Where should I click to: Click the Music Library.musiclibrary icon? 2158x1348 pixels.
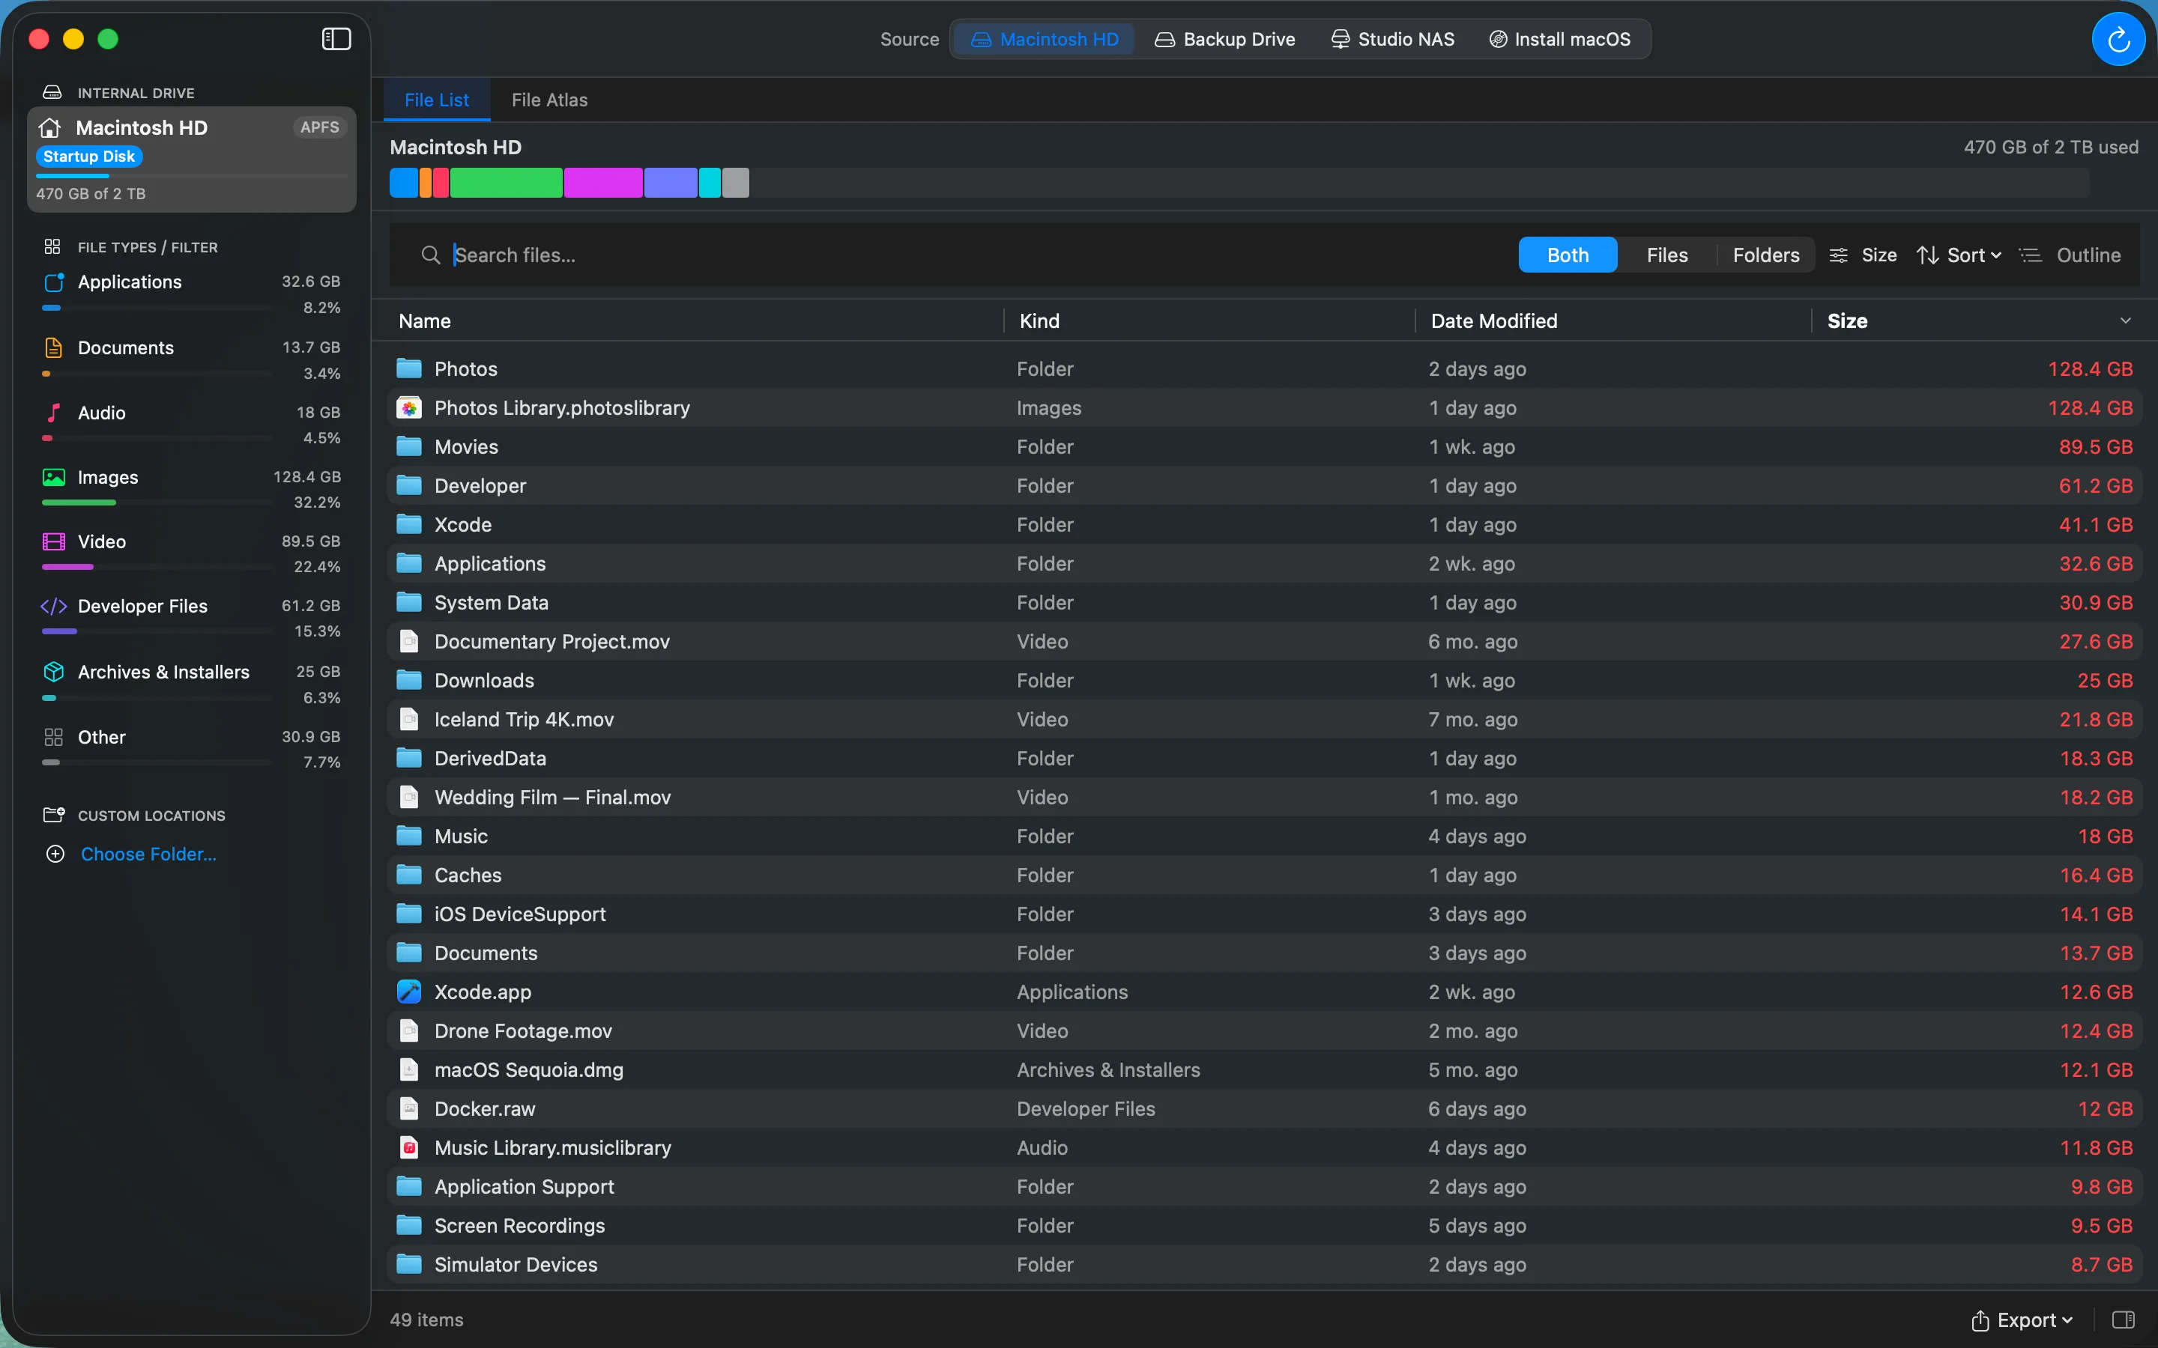click(409, 1147)
